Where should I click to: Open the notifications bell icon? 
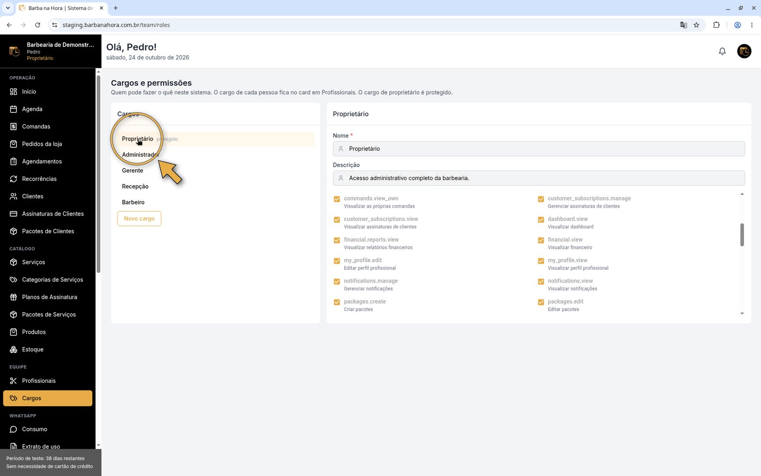722,51
